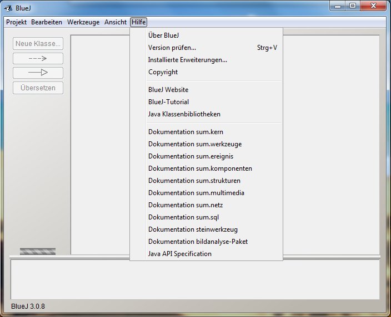This screenshot has height=317, width=391.
Task: Click the object bench area at bottom
Action: [x=195, y=279]
